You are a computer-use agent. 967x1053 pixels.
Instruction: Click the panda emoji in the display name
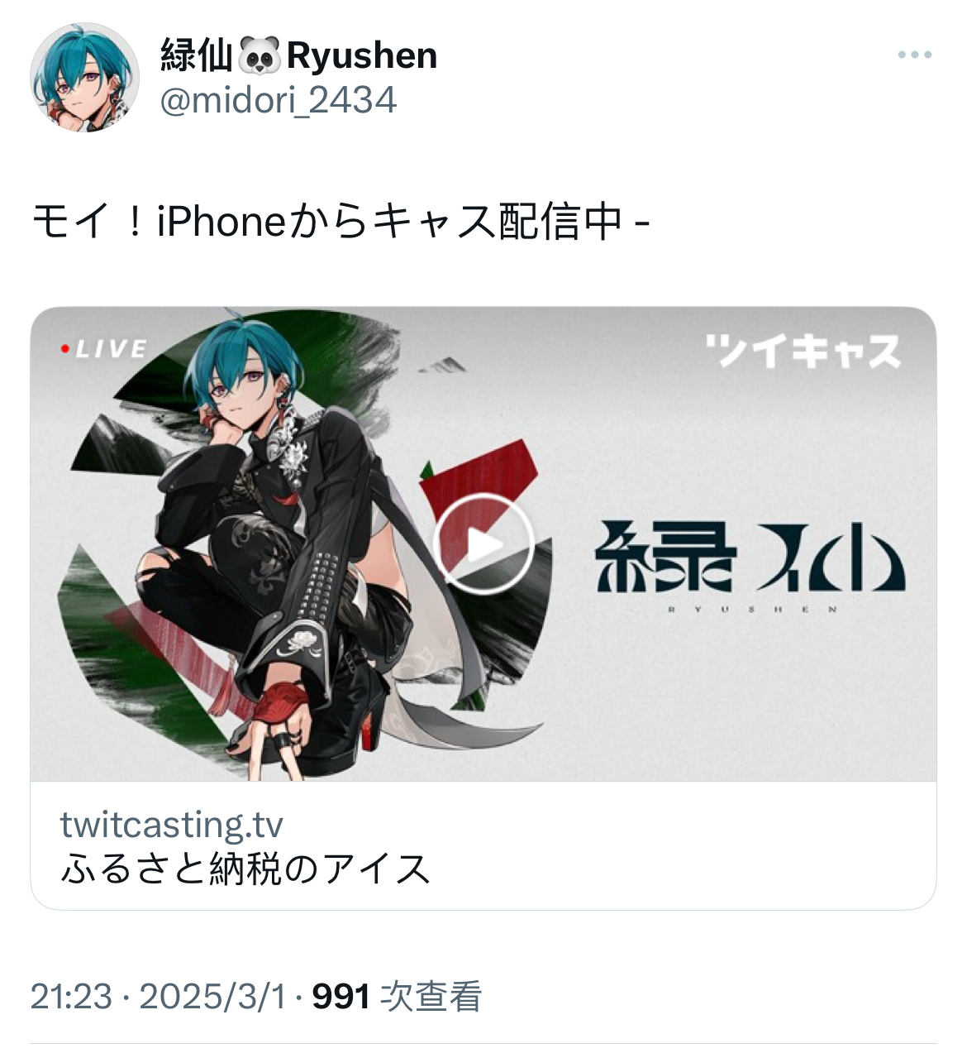260,56
